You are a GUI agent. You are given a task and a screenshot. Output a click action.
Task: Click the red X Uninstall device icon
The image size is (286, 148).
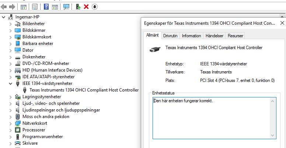click(x=86, y=7)
